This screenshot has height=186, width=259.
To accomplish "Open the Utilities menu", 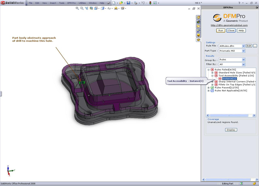I will pyautogui.click(x=82, y=3).
